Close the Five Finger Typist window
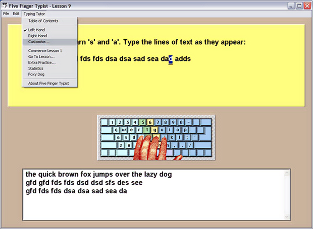 click(x=307, y=6)
